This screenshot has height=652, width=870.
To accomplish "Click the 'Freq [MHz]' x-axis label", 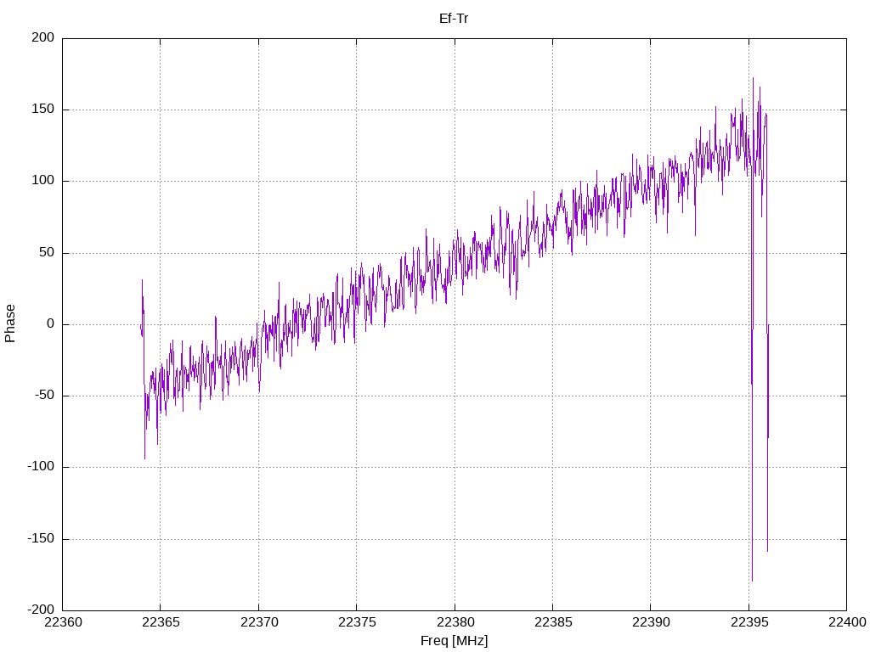I will point(454,640).
